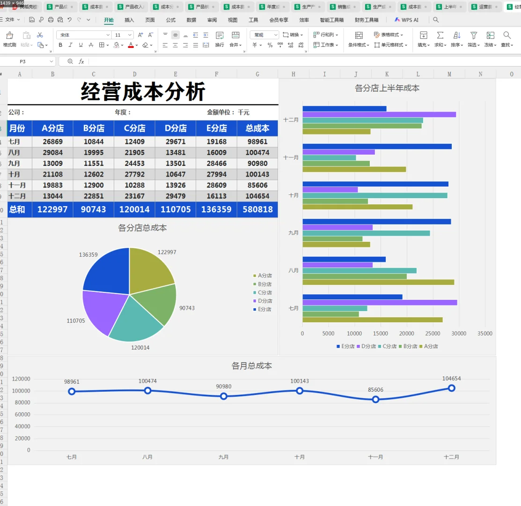
Task: Expand the quick access toolbar chevron
Action: coord(88,20)
